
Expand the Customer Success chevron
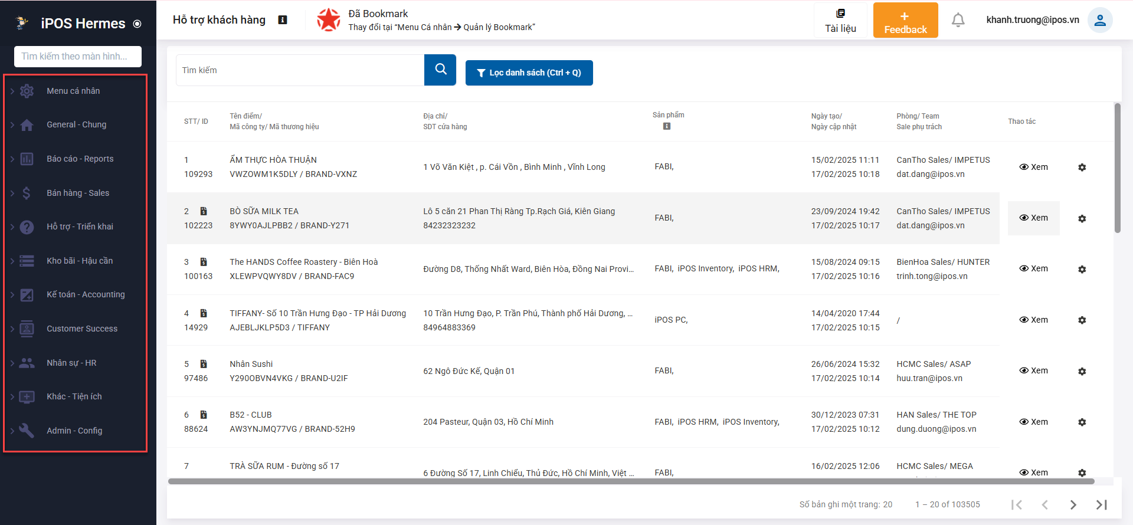[12, 329]
